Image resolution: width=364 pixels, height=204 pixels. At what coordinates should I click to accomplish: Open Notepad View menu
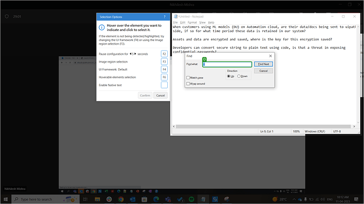203,23
